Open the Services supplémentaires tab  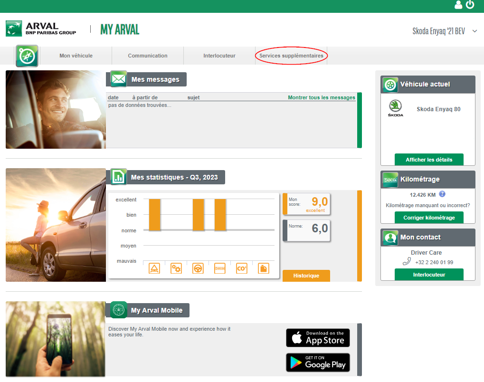(x=291, y=56)
